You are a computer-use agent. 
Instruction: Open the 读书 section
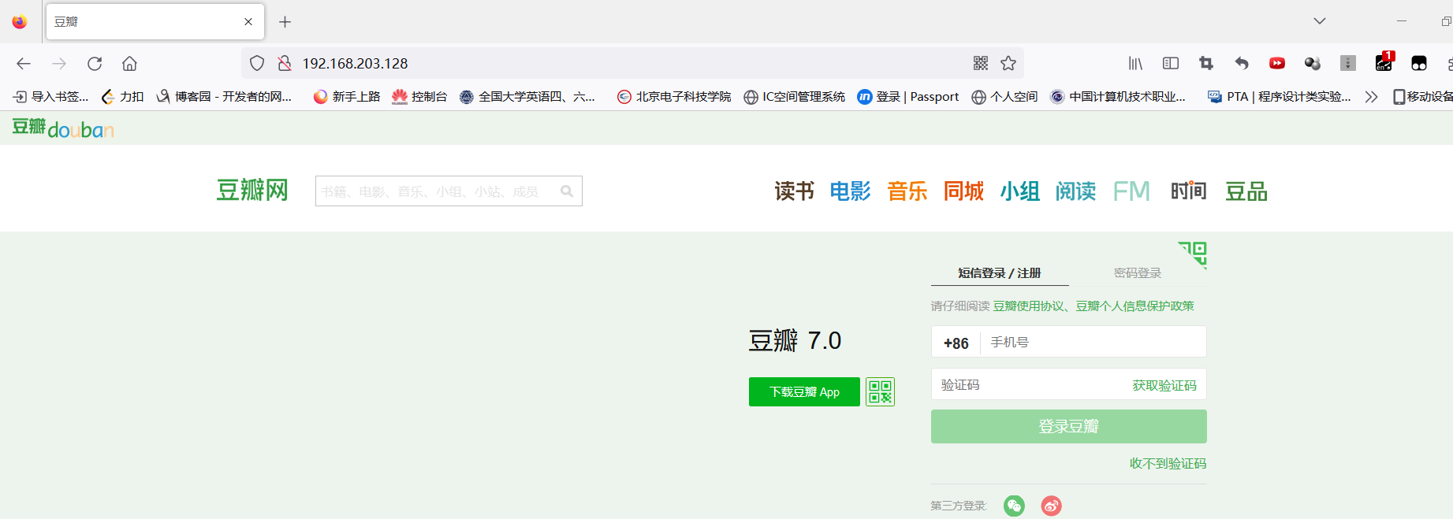click(794, 191)
